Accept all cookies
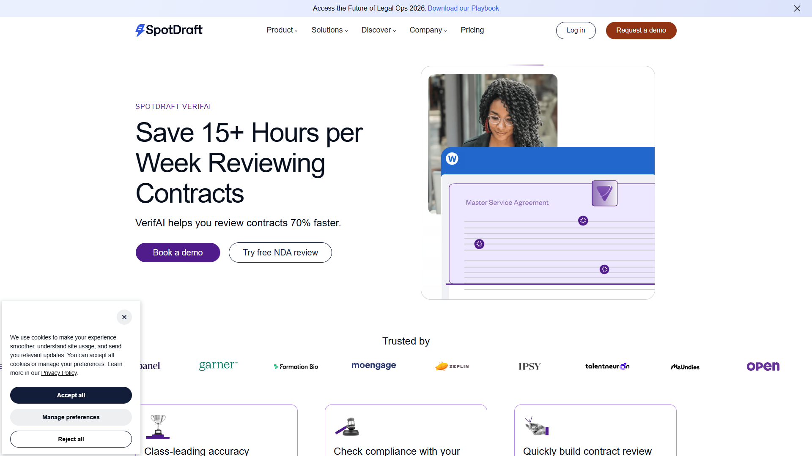 pyautogui.click(x=71, y=395)
